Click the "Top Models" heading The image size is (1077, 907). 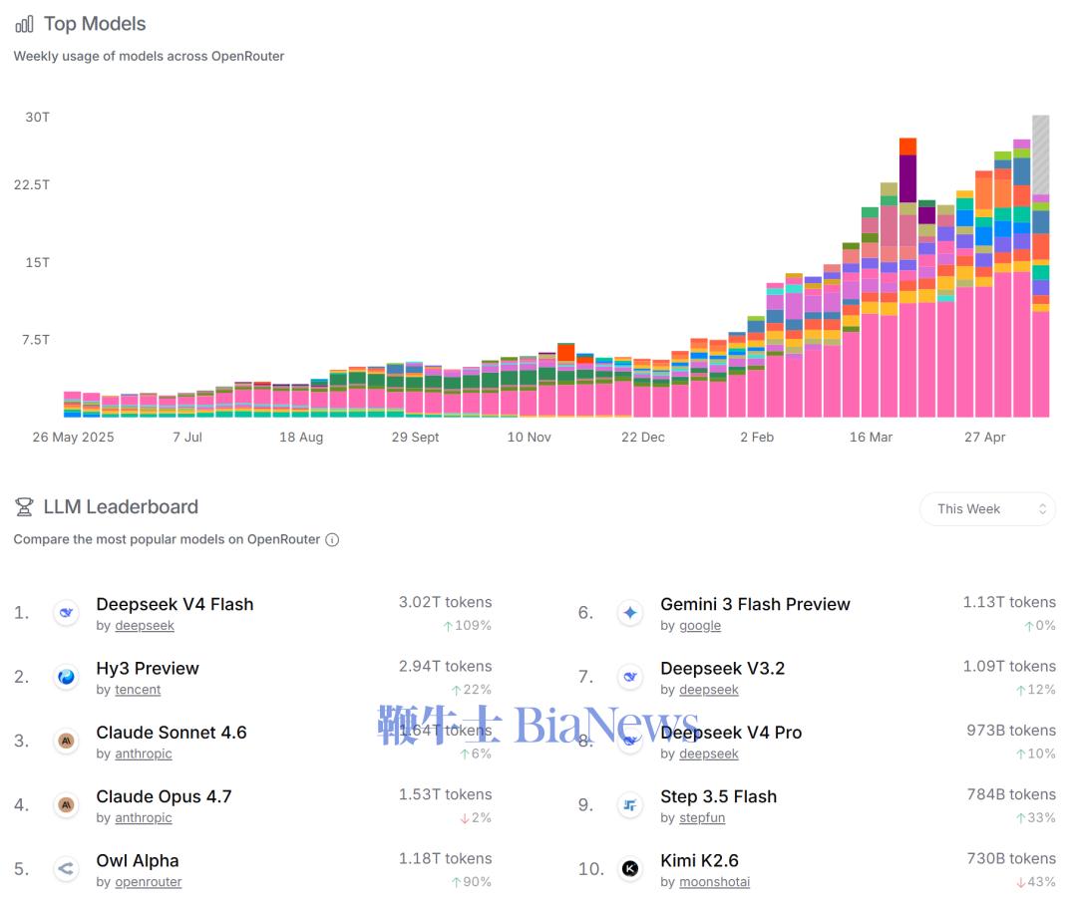click(x=95, y=24)
